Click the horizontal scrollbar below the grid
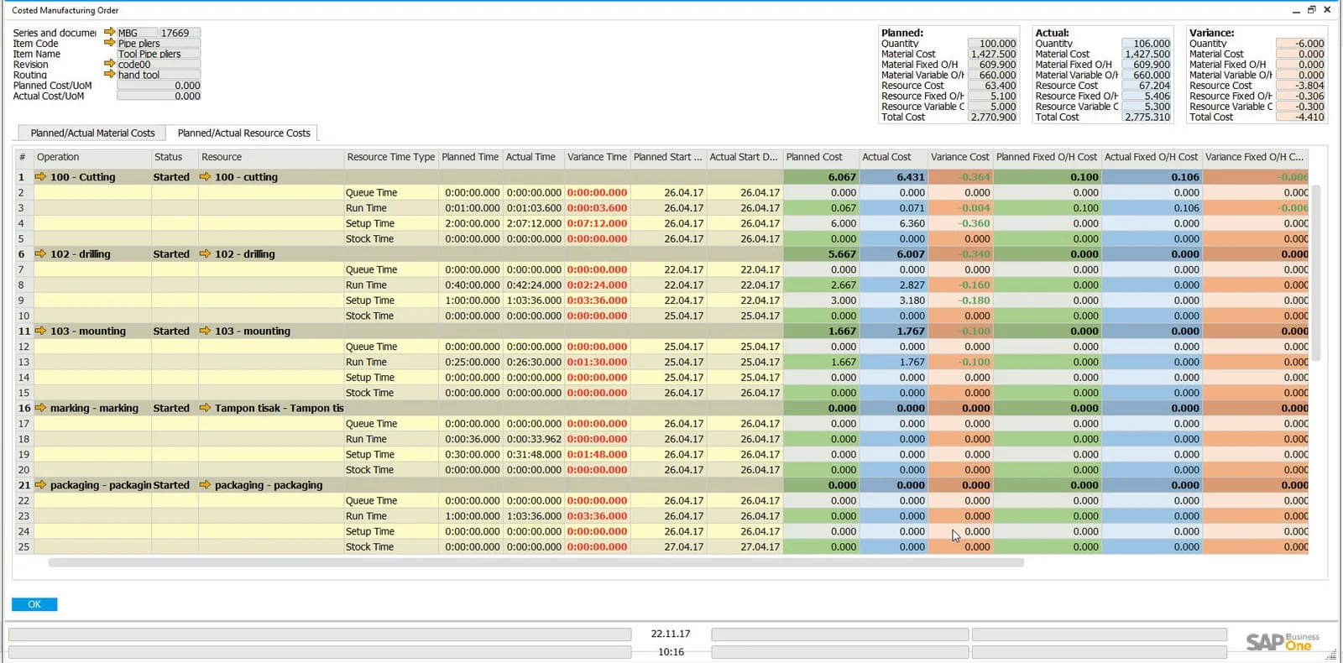The height and width of the screenshot is (663, 1343). tap(536, 563)
